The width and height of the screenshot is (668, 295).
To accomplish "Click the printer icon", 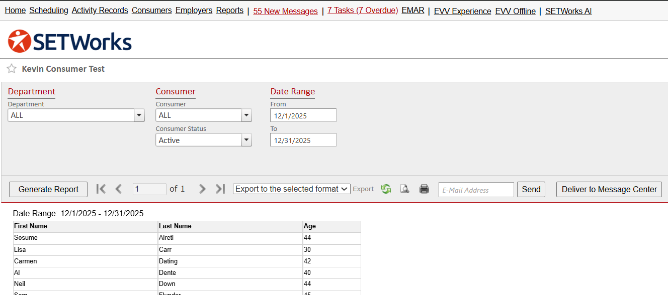I will coord(424,189).
